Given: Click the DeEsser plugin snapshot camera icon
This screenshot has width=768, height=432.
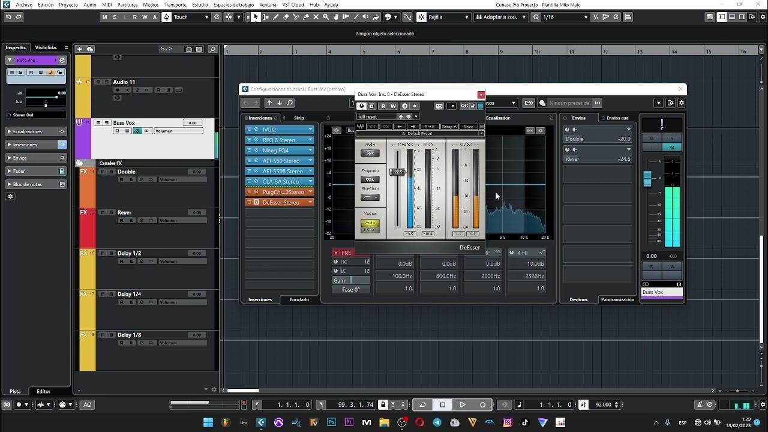Looking at the screenshot, I should (x=439, y=106).
